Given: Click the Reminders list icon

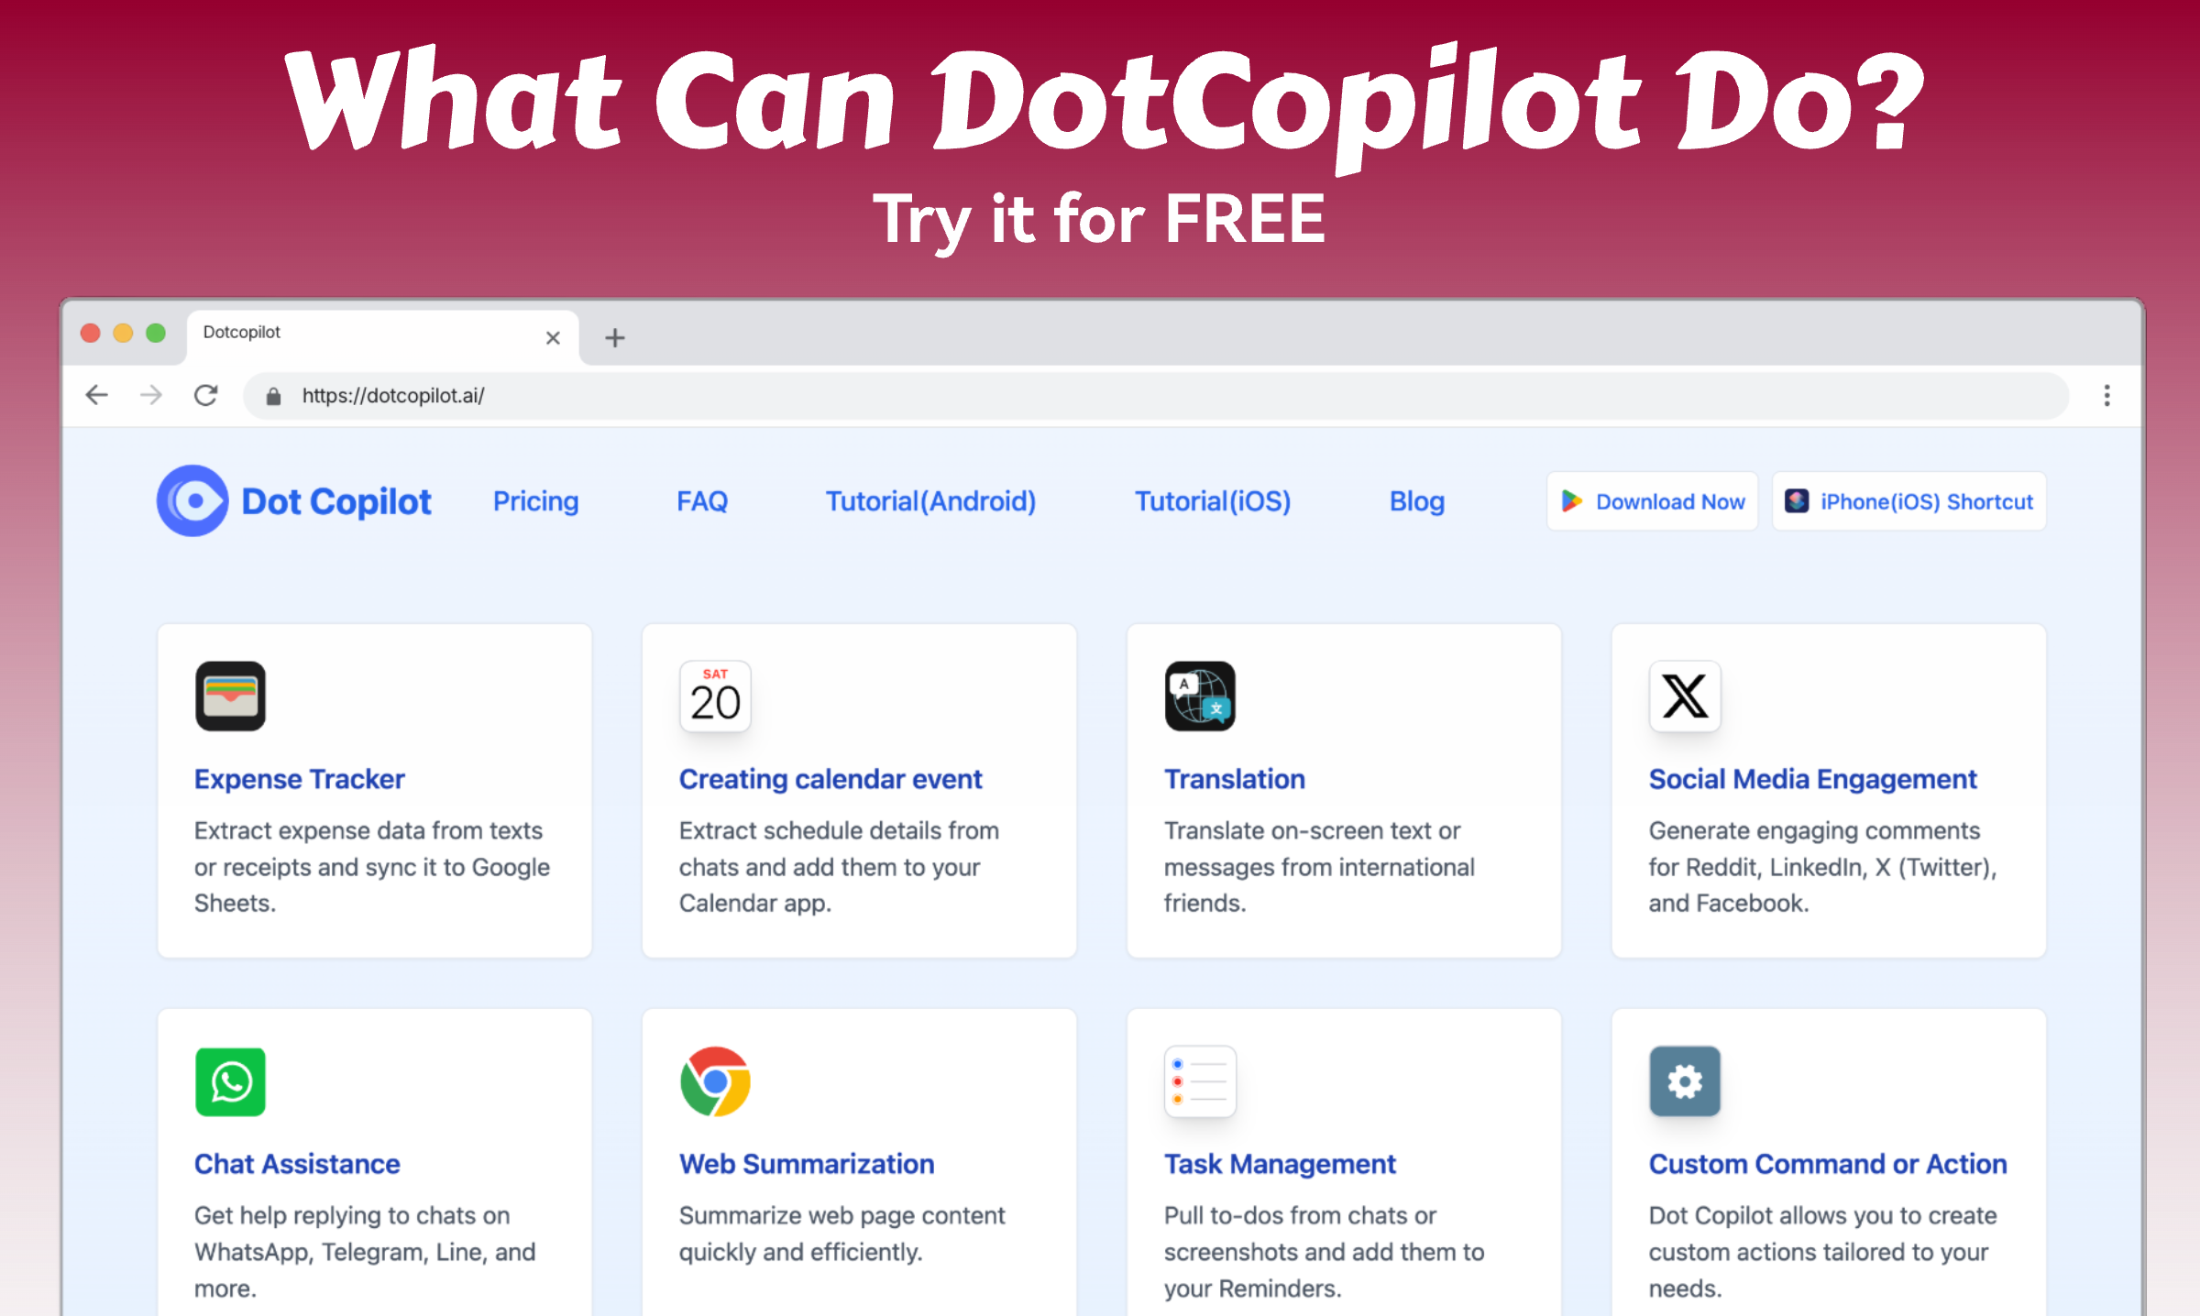Looking at the screenshot, I should point(1200,1081).
